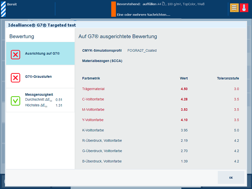Click the G-Überdruck value 2.70
The width and height of the screenshot is (252, 189).
click(184, 151)
